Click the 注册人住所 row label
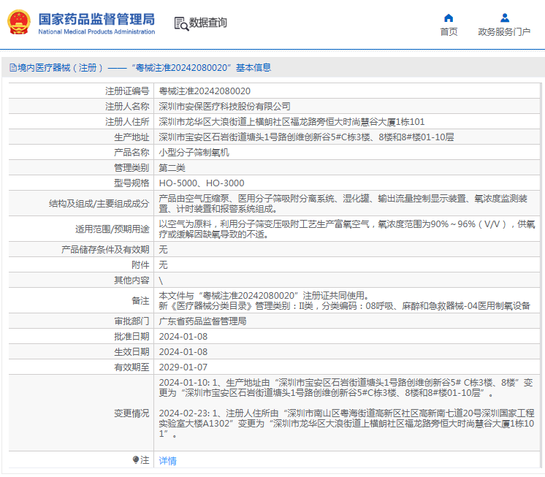This screenshot has height=477, width=545. click(x=127, y=121)
